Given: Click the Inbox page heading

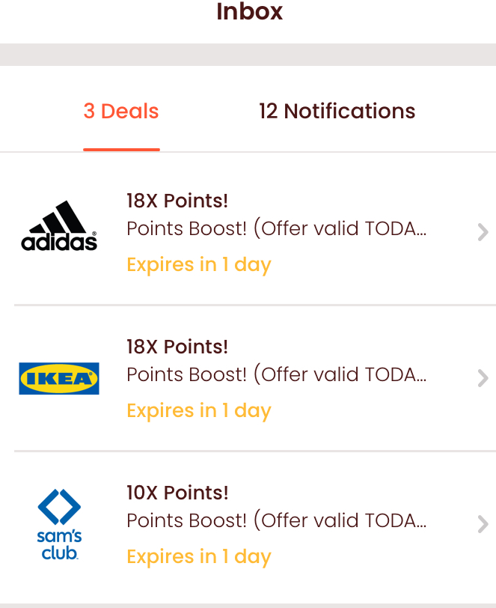Looking at the screenshot, I should pyautogui.click(x=250, y=11).
